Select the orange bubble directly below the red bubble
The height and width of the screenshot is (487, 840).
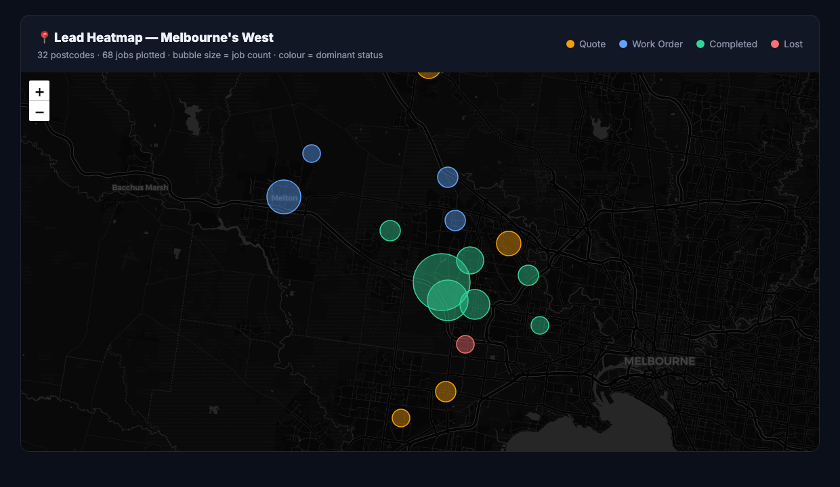pyautogui.click(x=446, y=392)
